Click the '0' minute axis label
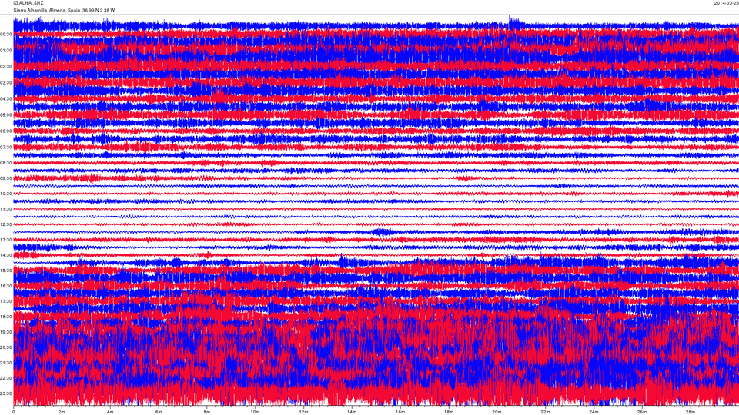 14,412
